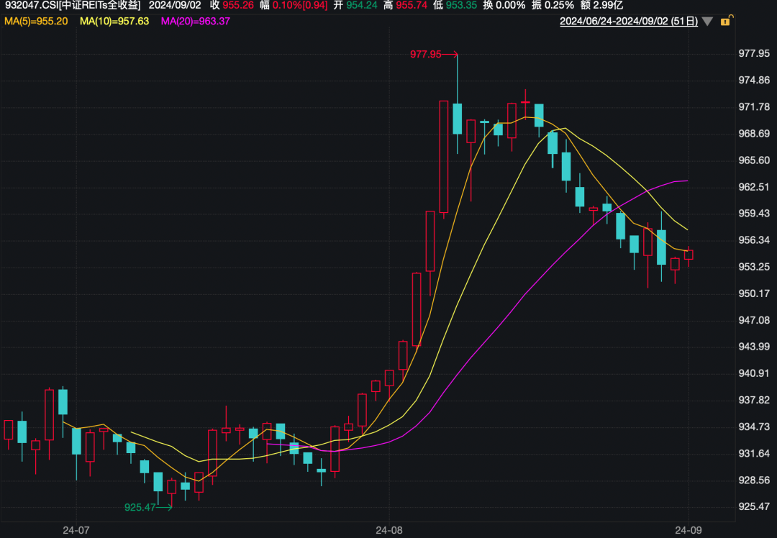The height and width of the screenshot is (538, 777).
Task: Click the turnover amount 2.99亿
Action: pyautogui.click(x=608, y=6)
